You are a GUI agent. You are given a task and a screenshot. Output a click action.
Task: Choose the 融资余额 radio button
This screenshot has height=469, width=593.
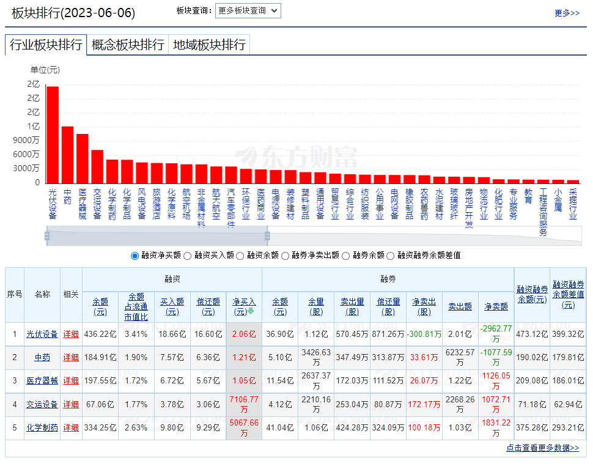(240, 256)
